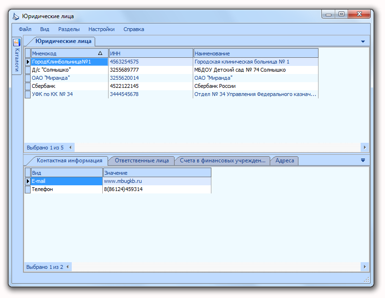Select the Юридические лица tab

point(63,41)
